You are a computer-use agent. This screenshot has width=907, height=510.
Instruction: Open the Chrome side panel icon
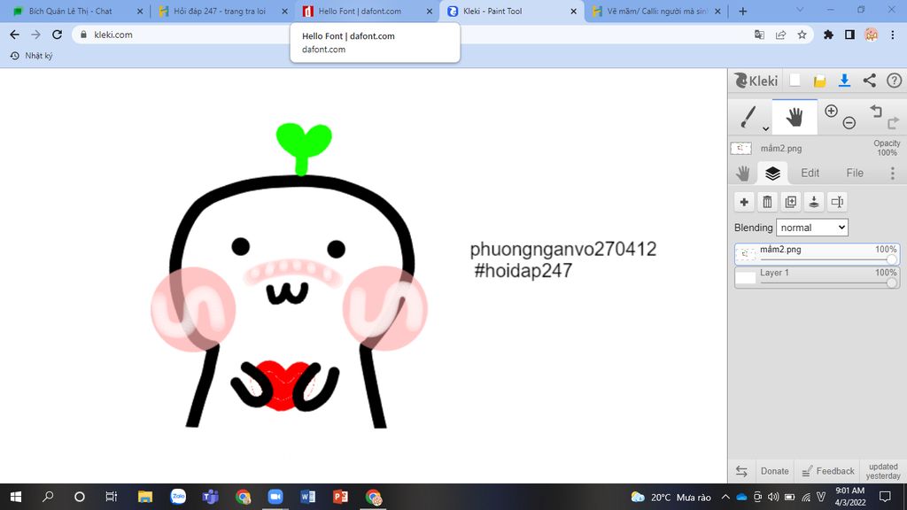pyautogui.click(x=849, y=35)
